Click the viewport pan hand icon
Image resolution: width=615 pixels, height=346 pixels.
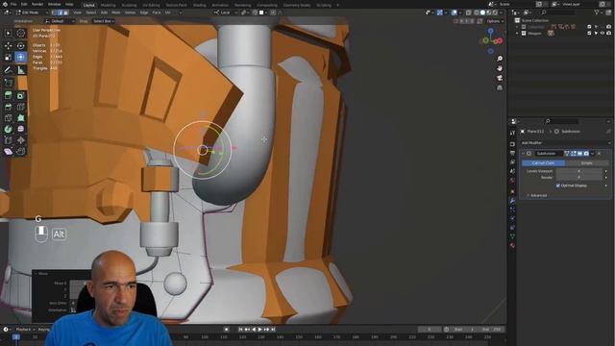pyautogui.click(x=500, y=68)
